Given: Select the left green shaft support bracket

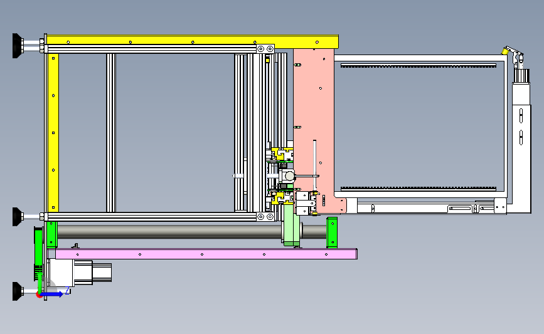Looking at the screenshot, I should pyautogui.click(x=51, y=234).
